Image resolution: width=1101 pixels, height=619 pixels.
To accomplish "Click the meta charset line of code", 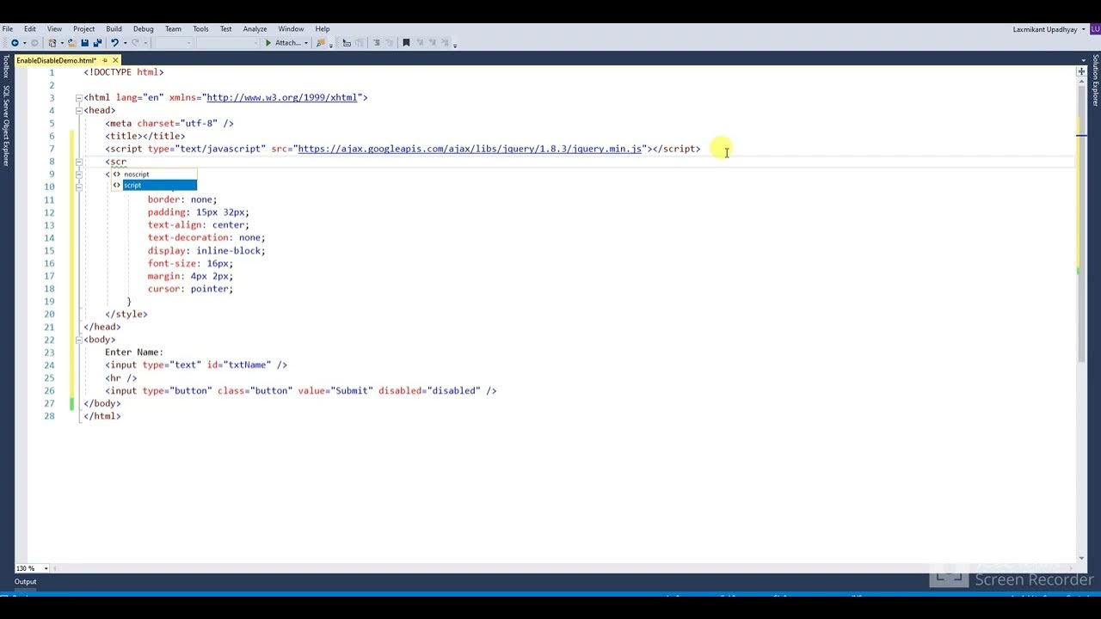I will point(169,124).
